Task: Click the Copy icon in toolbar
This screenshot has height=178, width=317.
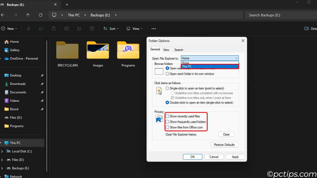Action: 41,28
